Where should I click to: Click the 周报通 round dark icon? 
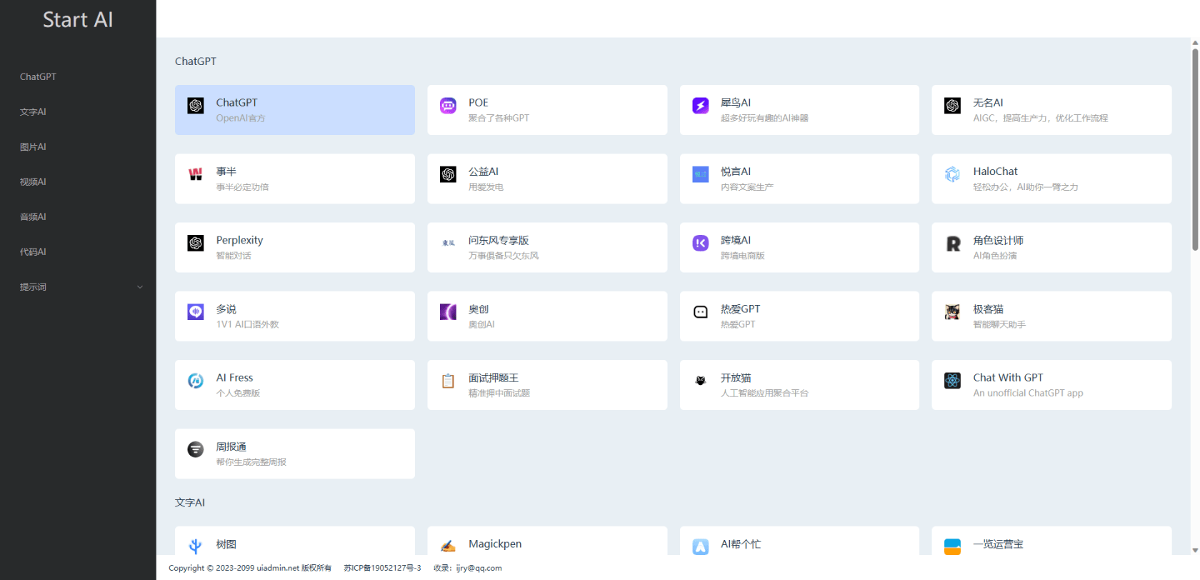click(196, 449)
